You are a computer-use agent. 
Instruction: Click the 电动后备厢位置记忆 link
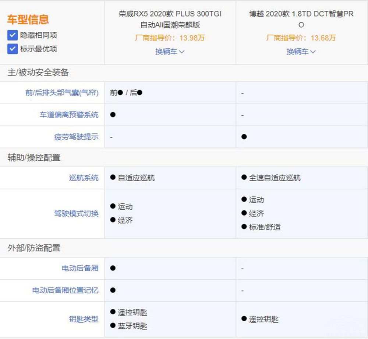[x=65, y=290]
